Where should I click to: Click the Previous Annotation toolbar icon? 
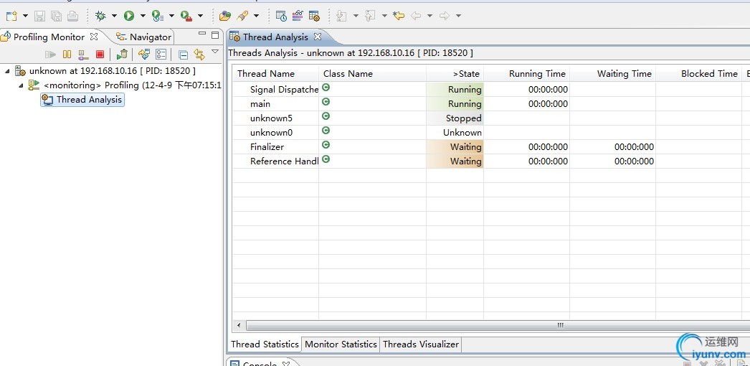[x=370, y=16]
